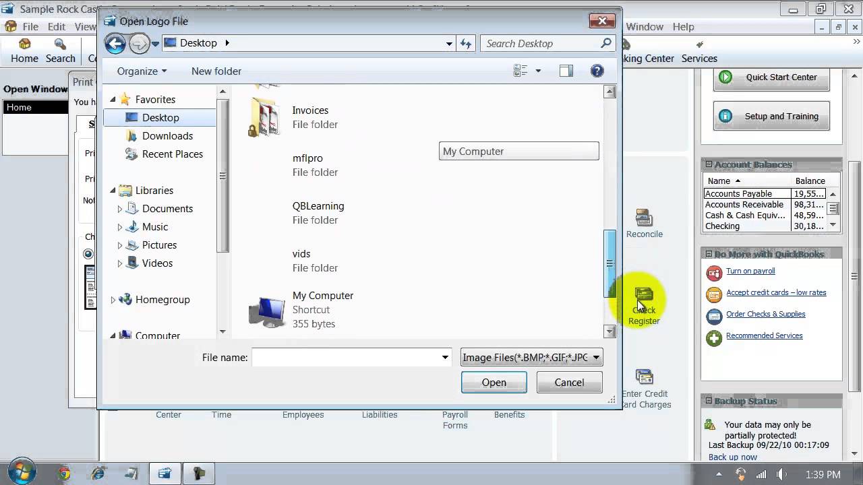
Task: Open QuickBooks Edit menu
Action: (57, 27)
